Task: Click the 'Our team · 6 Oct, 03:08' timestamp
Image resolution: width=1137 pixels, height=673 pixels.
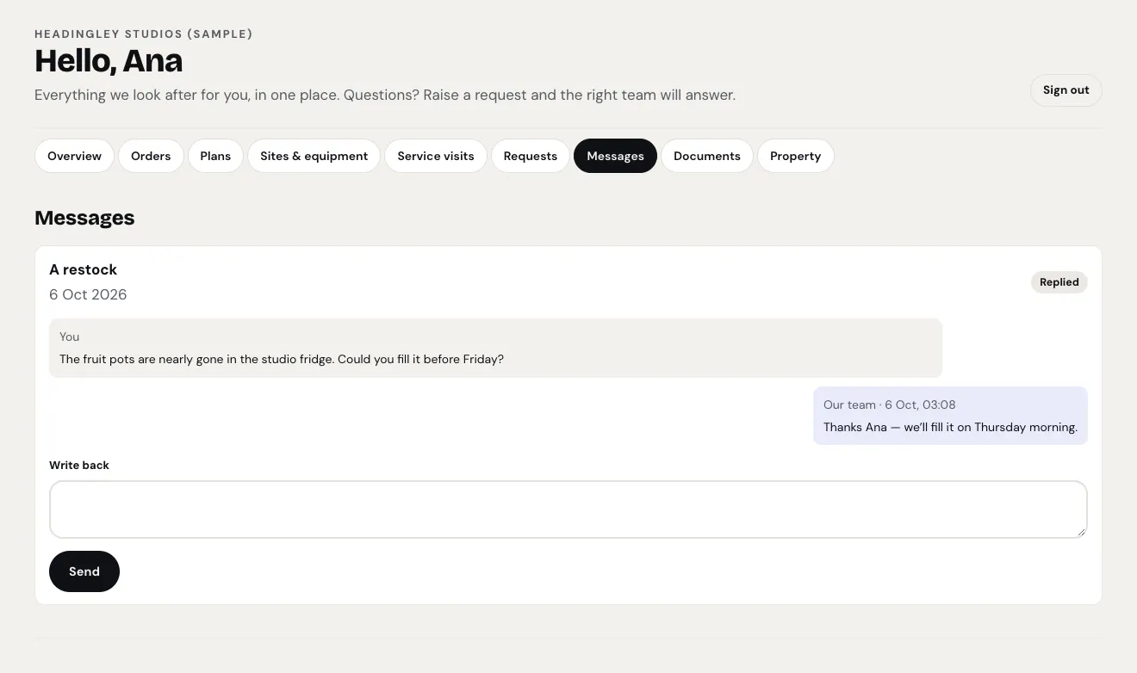Action: (x=889, y=404)
